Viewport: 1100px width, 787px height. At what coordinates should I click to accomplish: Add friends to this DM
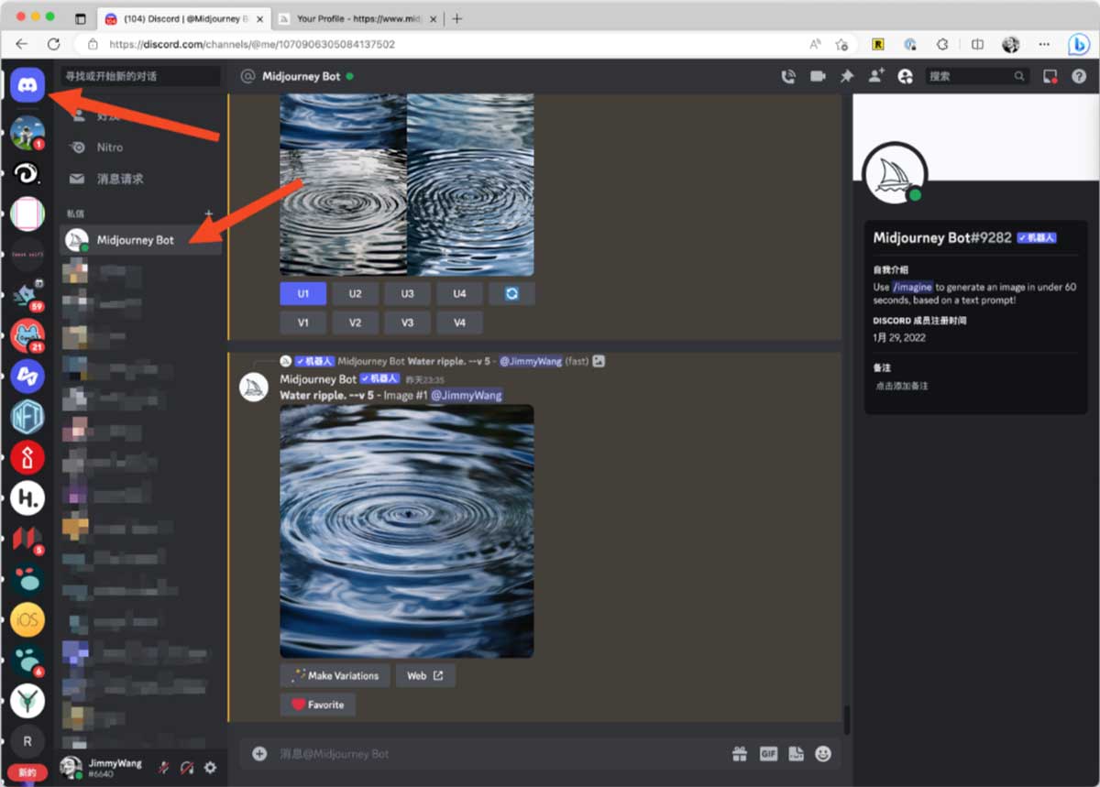point(876,77)
